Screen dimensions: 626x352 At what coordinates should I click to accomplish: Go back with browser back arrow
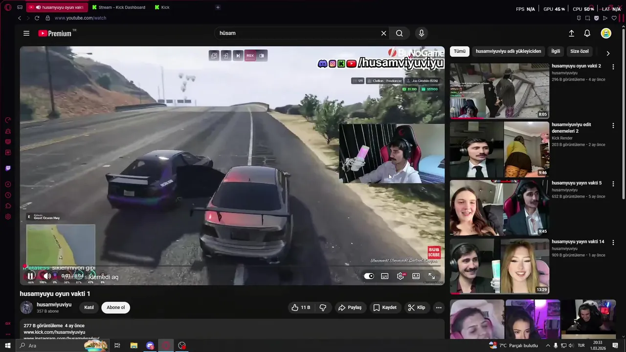point(20,18)
